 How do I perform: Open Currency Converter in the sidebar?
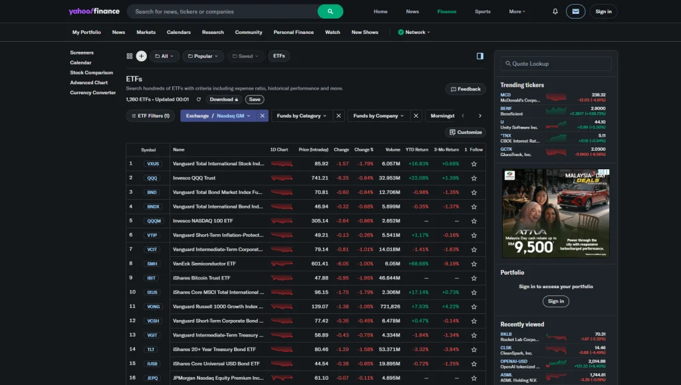[x=92, y=92]
